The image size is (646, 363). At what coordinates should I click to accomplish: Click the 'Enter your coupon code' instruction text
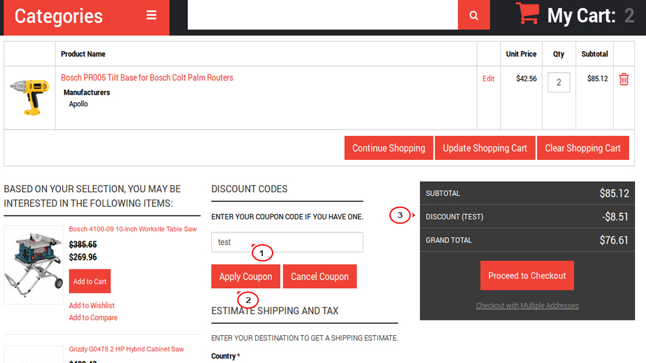[x=287, y=217]
